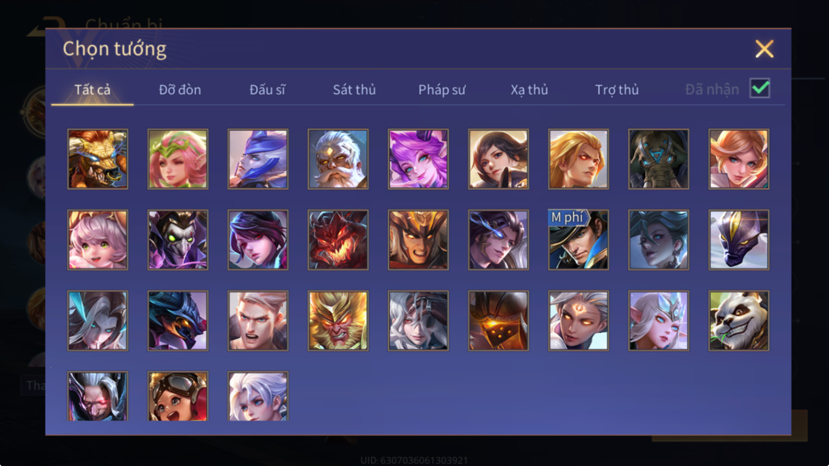Show the 'Trợ thủ' hero category

tap(617, 90)
